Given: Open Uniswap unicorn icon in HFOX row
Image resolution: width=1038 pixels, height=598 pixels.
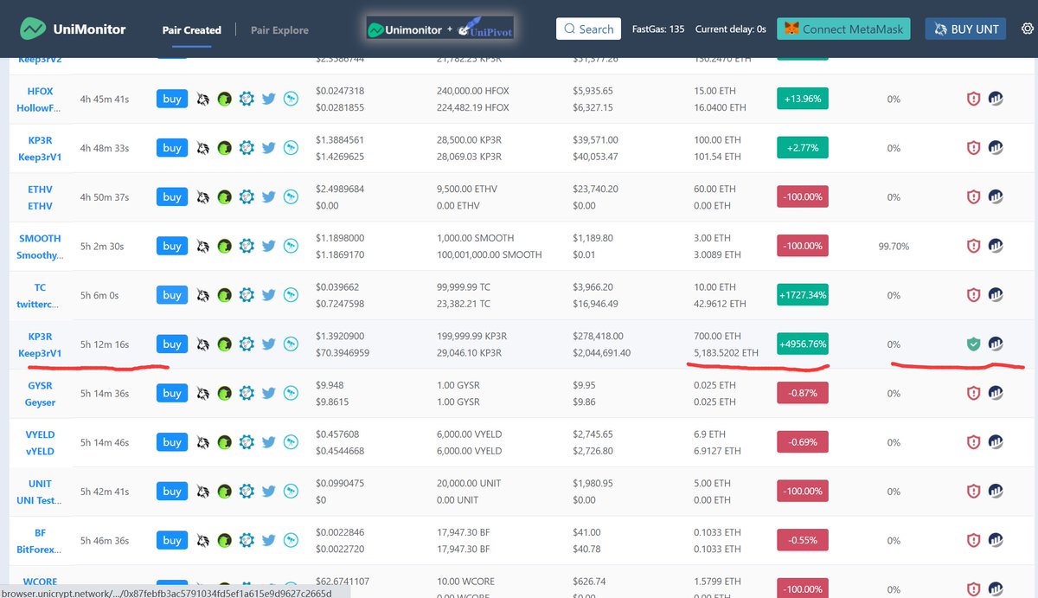Looking at the screenshot, I should [202, 99].
